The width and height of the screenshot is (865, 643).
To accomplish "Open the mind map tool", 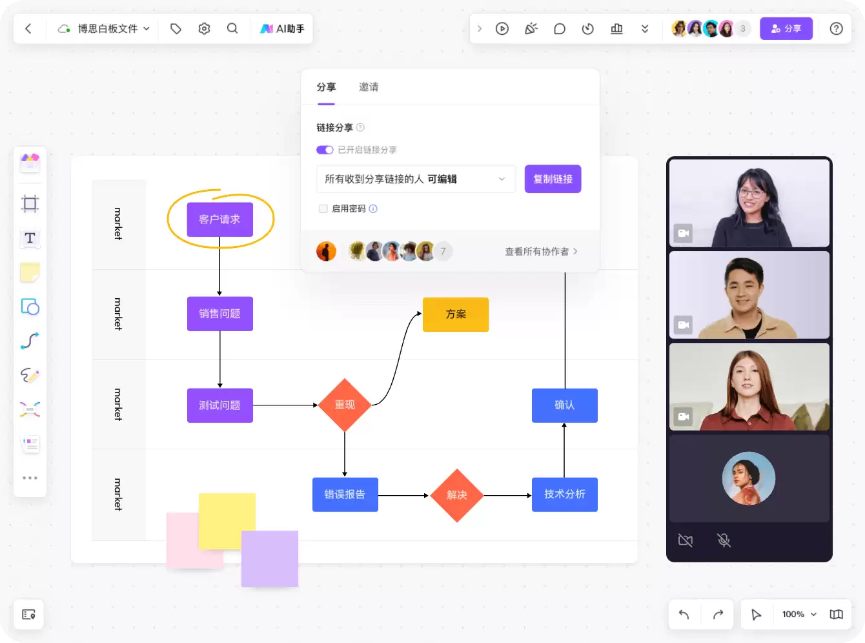I will click(30, 409).
